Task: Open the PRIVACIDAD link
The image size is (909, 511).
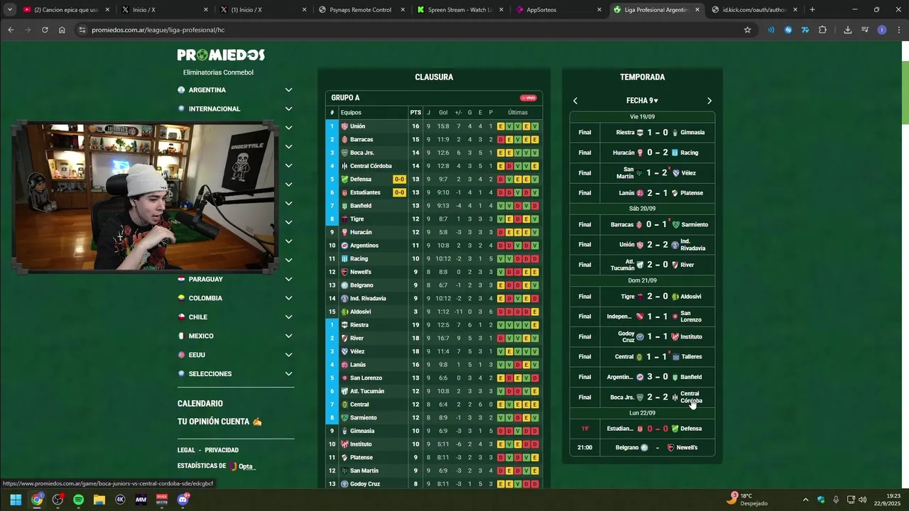Action: click(x=222, y=450)
